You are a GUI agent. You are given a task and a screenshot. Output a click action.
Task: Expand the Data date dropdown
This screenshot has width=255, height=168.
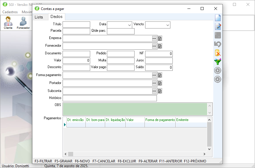pos(130,25)
